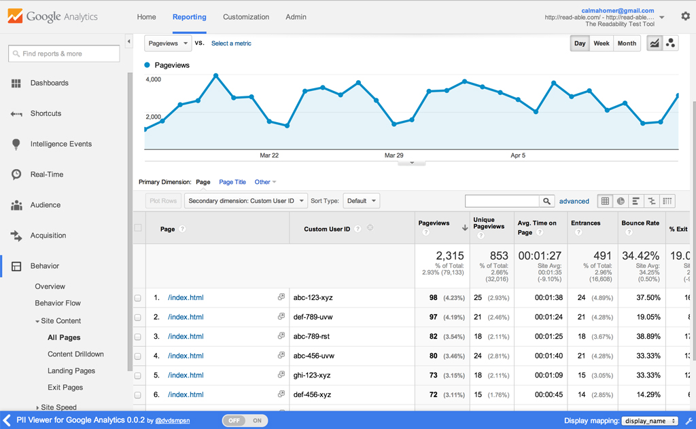Select the motion chart view icon
696x429 pixels.
point(670,43)
